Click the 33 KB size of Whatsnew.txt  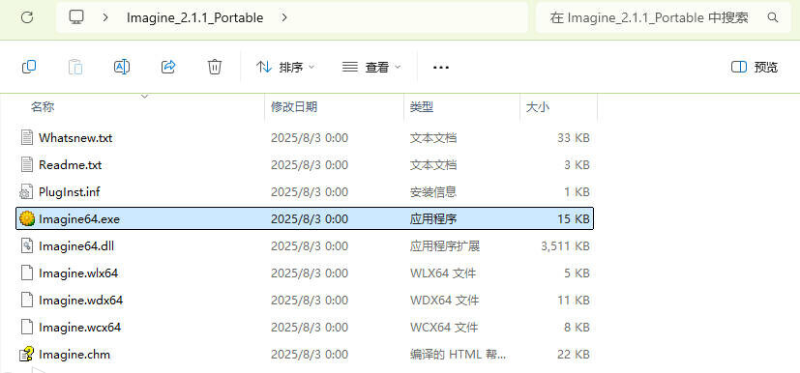(x=574, y=138)
